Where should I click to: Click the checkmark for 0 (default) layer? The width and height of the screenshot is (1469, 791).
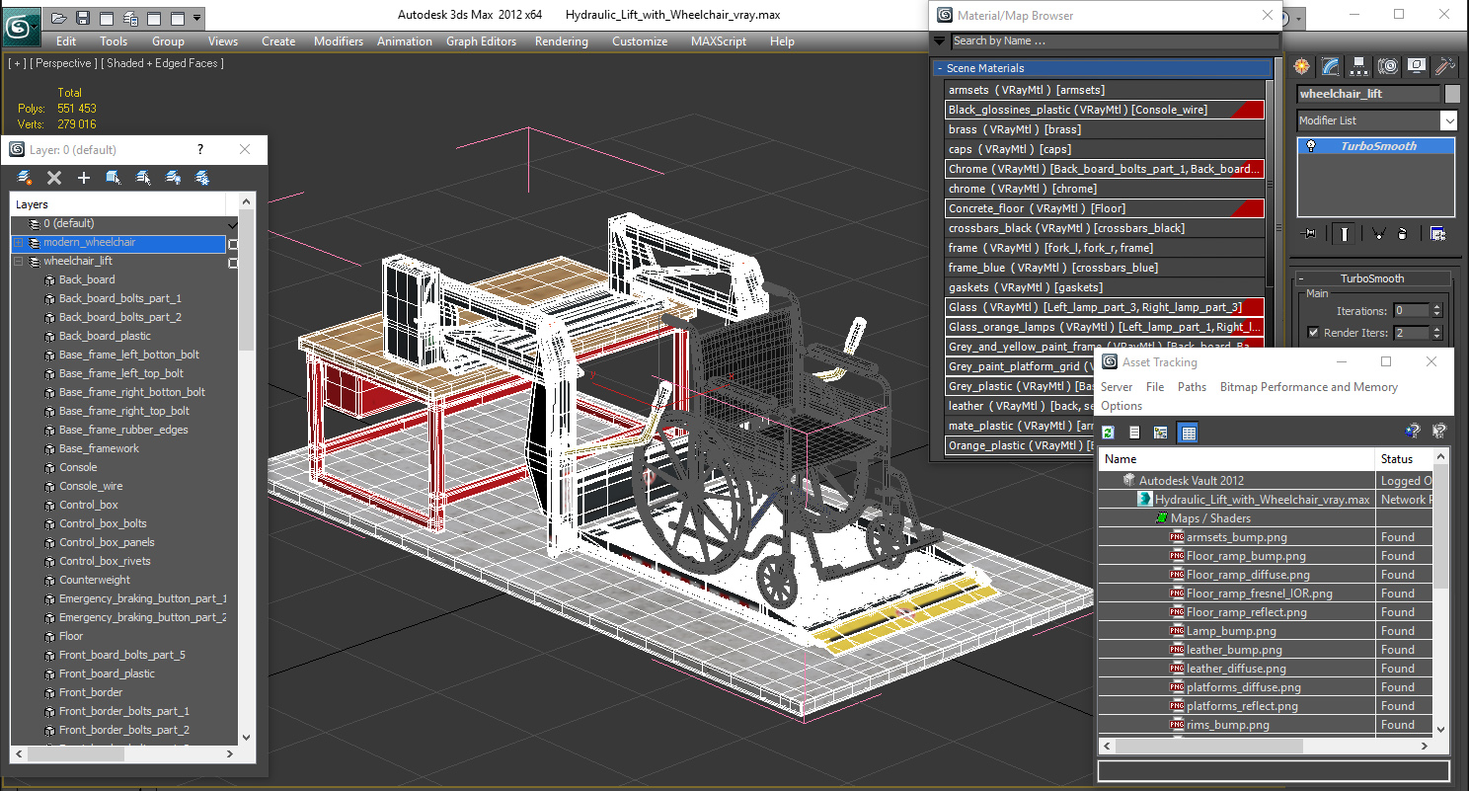tap(233, 225)
